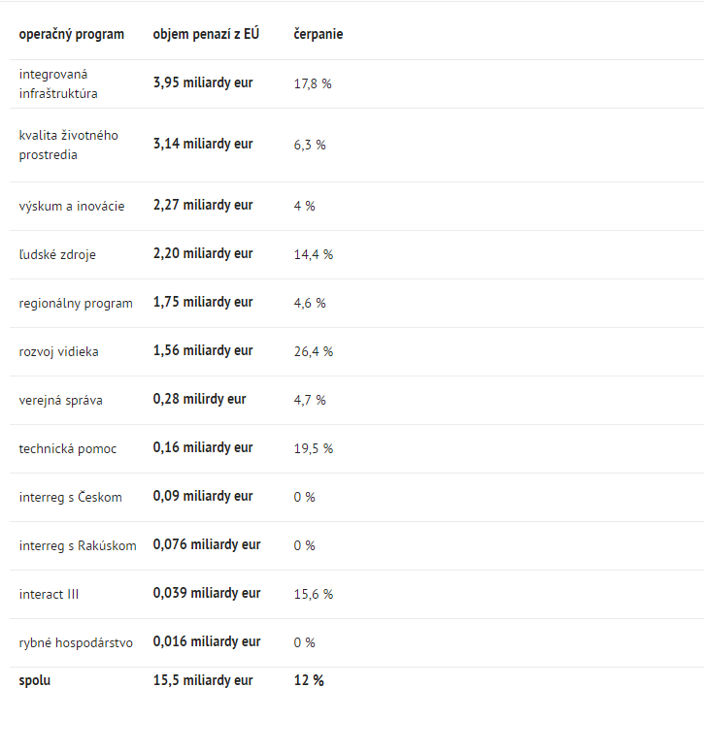Select the 'interreg s Českom' row label
This screenshot has height=753, width=704.
point(71,497)
